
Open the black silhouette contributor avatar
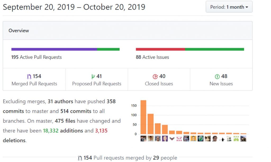coord(222,138)
